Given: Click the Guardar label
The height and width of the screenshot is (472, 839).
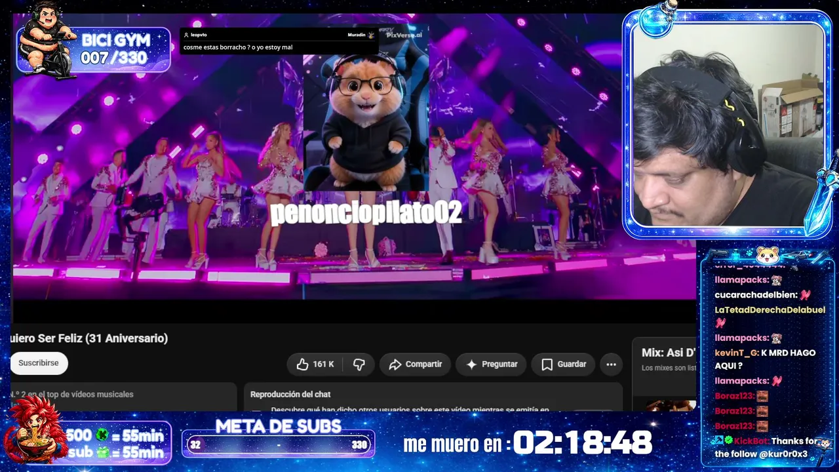Looking at the screenshot, I should [x=572, y=364].
